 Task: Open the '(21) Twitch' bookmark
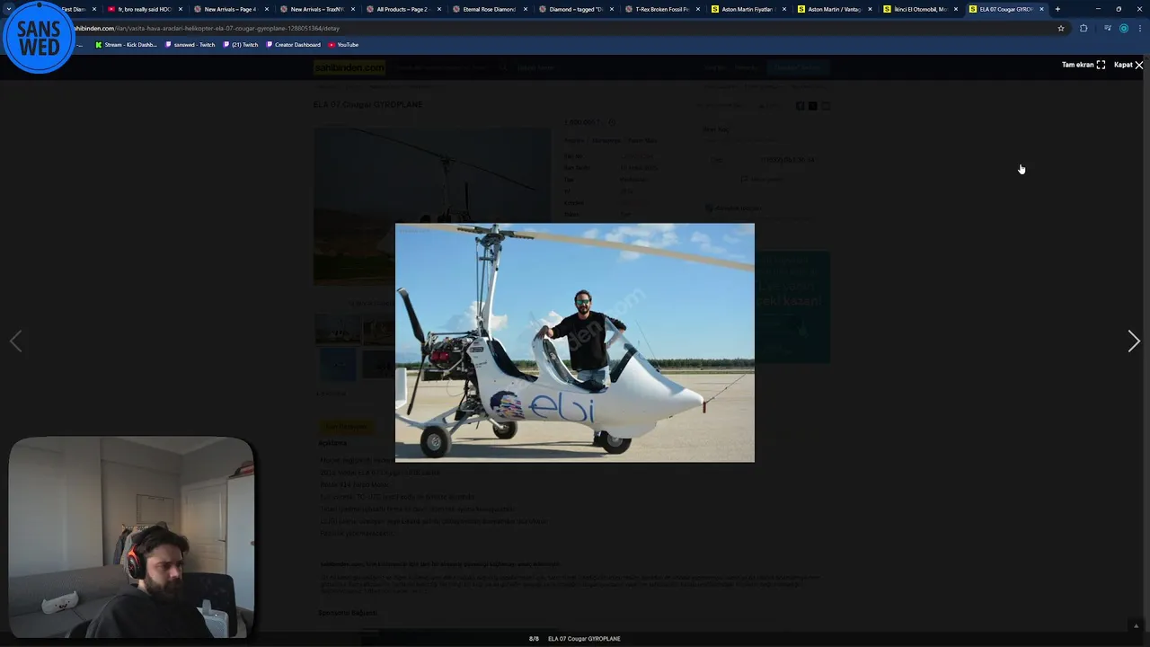pyautogui.click(x=240, y=44)
